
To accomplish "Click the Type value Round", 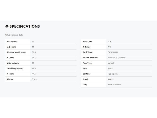I will pos(110,69).
